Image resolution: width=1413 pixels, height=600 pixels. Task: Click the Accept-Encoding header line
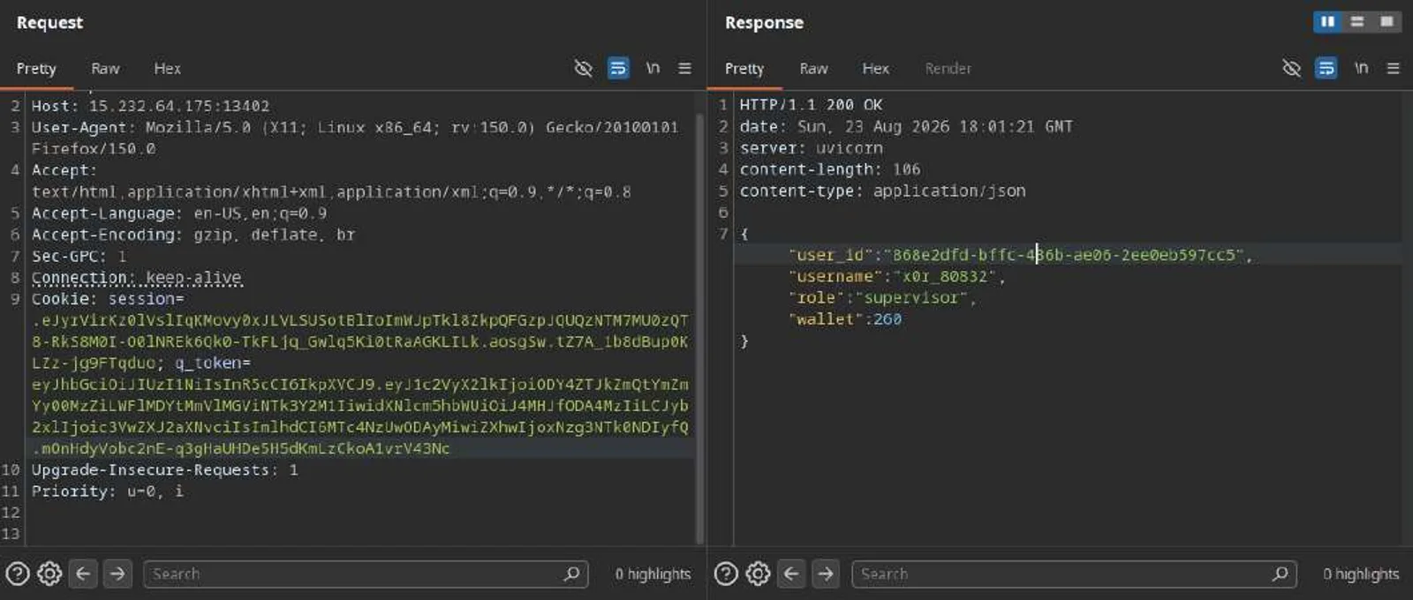click(193, 235)
